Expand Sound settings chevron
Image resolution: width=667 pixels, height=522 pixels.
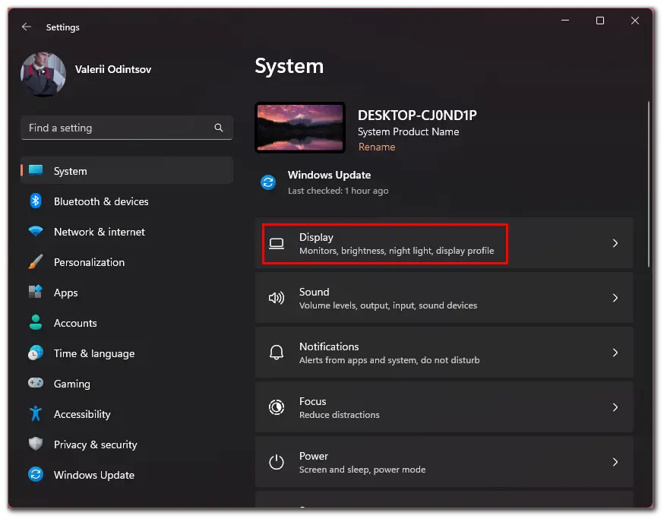coord(615,298)
